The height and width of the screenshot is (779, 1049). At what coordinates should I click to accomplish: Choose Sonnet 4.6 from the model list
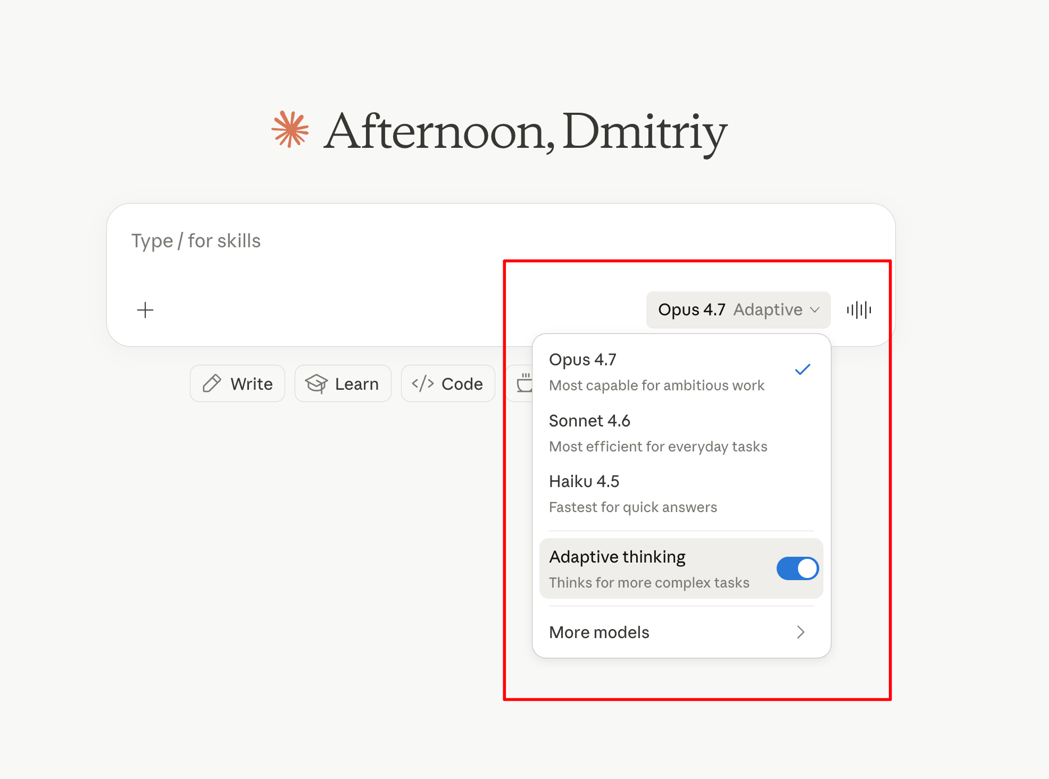[x=681, y=433]
